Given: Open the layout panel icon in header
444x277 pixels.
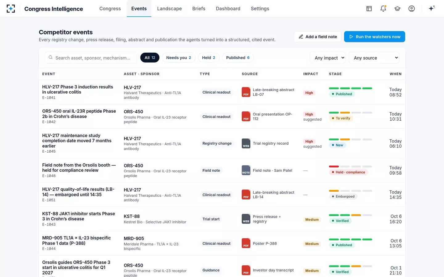Looking at the screenshot, I should pos(369,9).
